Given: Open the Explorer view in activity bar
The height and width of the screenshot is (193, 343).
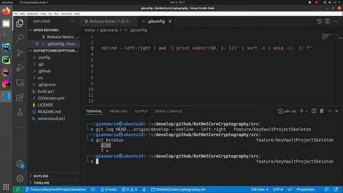Looking at the screenshot, I should (20, 23).
